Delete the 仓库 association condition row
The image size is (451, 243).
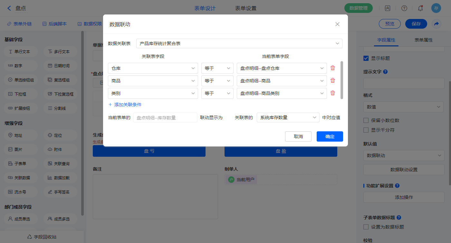(x=333, y=68)
